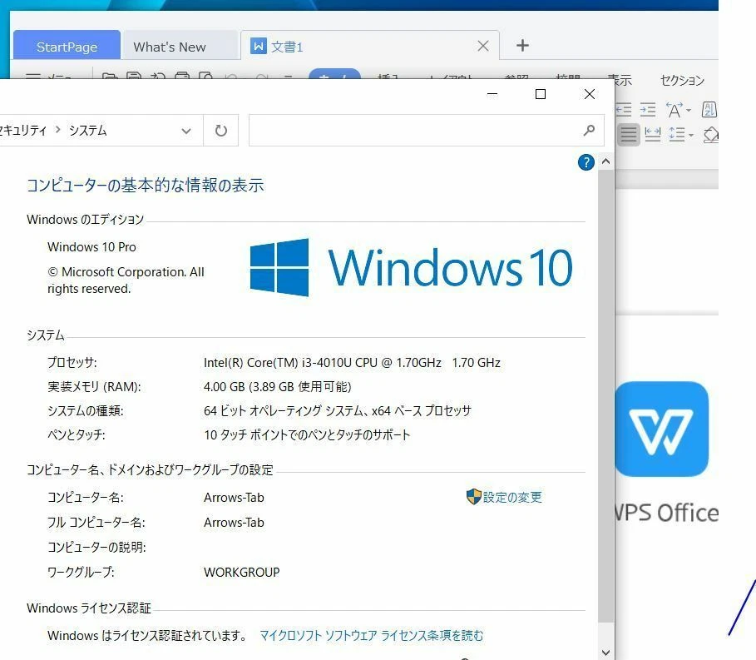The height and width of the screenshot is (660, 756).
Task: Click the vertical scrollbar thumb
Action: 606,395
